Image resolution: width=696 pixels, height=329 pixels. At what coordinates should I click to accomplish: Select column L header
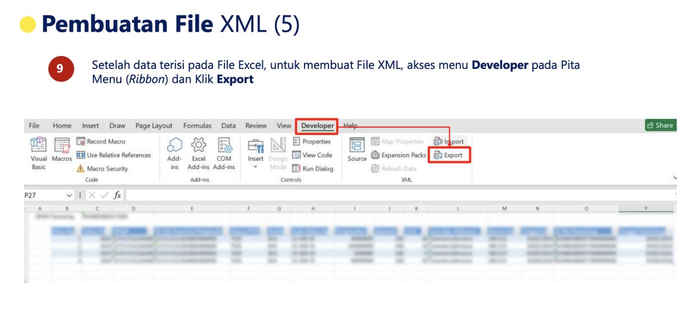[x=458, y=208]
